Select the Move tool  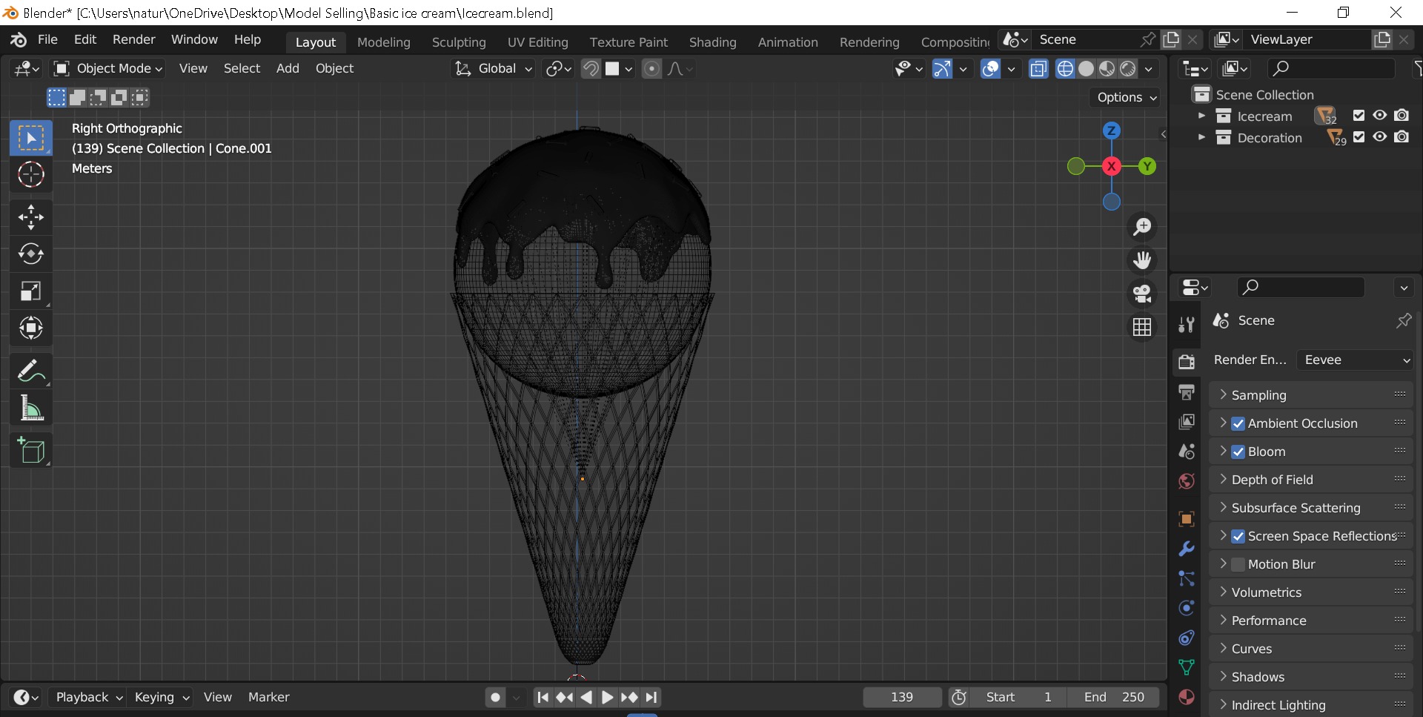point(31,217)
